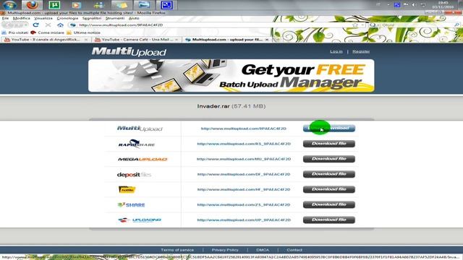Click Download file in the Hotfile row
Image resolution: width=463 pixels, height=260 pixels.
click(329, 189)
